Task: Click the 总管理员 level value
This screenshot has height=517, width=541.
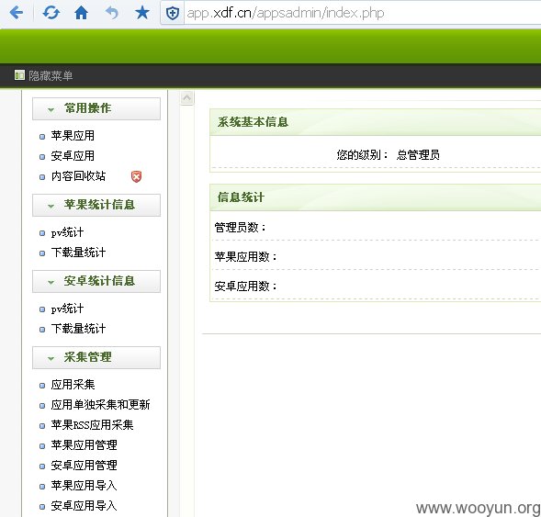Action: (x=418, y=155)
